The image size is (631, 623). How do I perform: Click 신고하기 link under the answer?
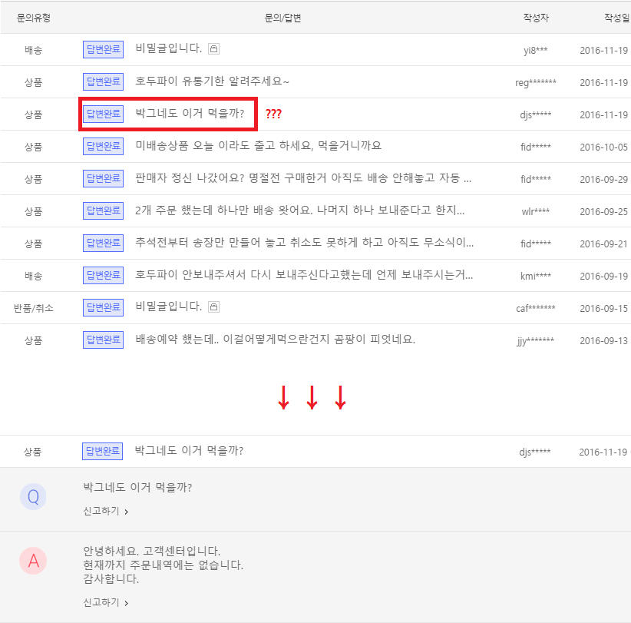click(105, 603)
